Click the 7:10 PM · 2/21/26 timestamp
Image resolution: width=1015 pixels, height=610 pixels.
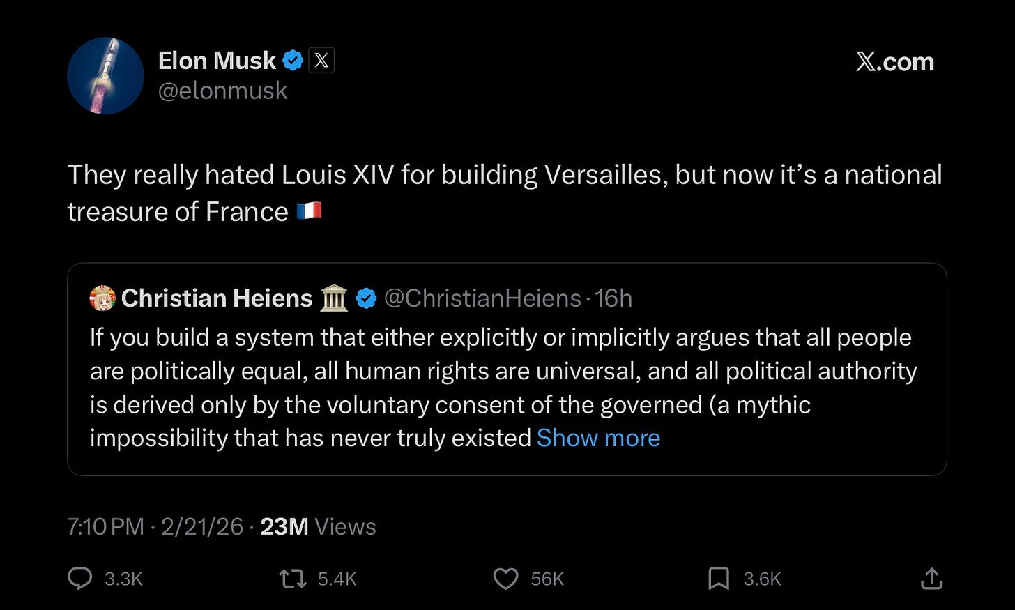pyautogui.click(x=155, y=526)
